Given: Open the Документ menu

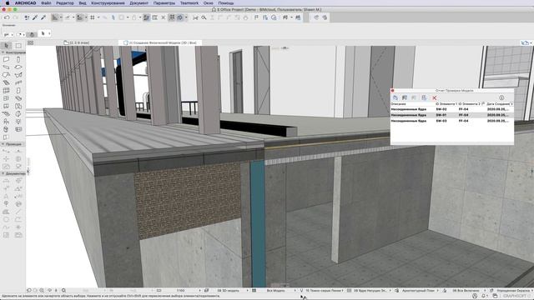Looking at the screenshot, I should click(139, 3).
